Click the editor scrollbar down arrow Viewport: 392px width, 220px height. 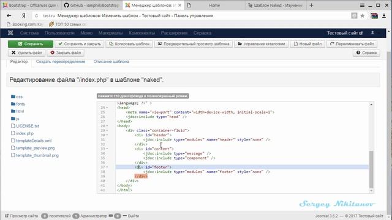click(x=371, y=191)
